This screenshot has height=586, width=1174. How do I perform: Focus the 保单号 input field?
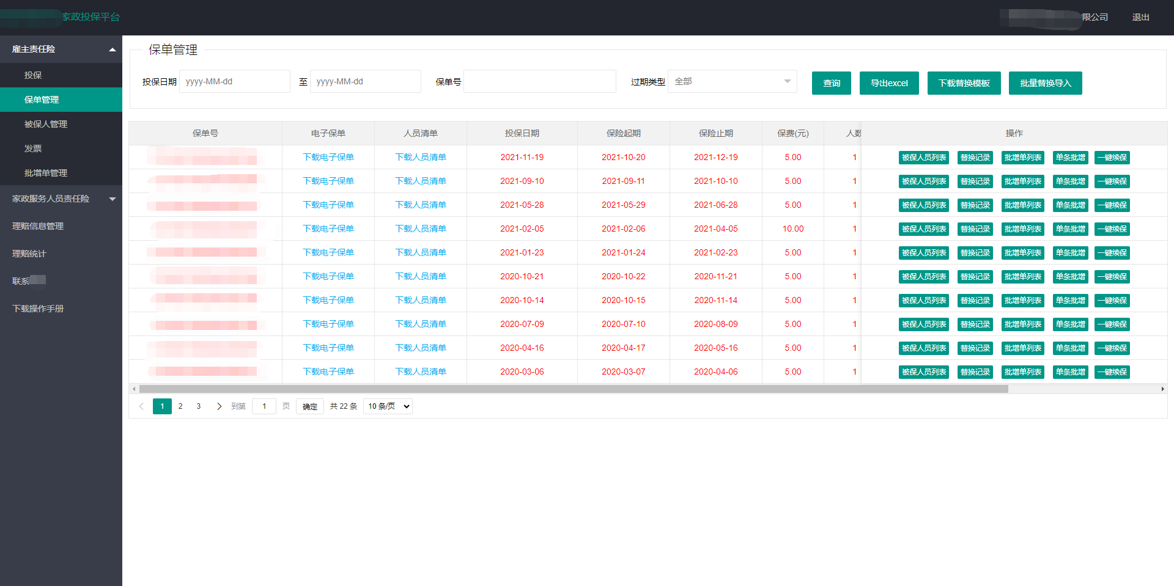click(x=540, y=81)
